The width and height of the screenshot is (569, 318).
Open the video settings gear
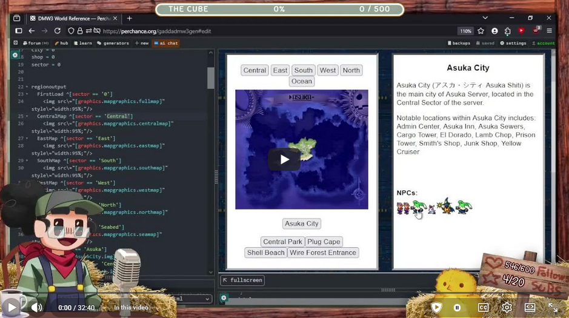pyautogui.click(x=507, y=307)
